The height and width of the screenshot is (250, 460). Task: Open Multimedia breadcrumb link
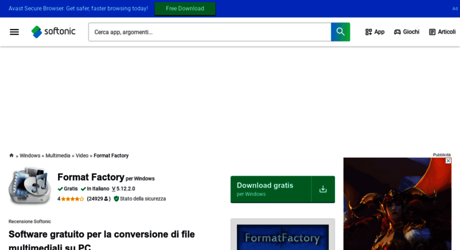coord(58,155)
